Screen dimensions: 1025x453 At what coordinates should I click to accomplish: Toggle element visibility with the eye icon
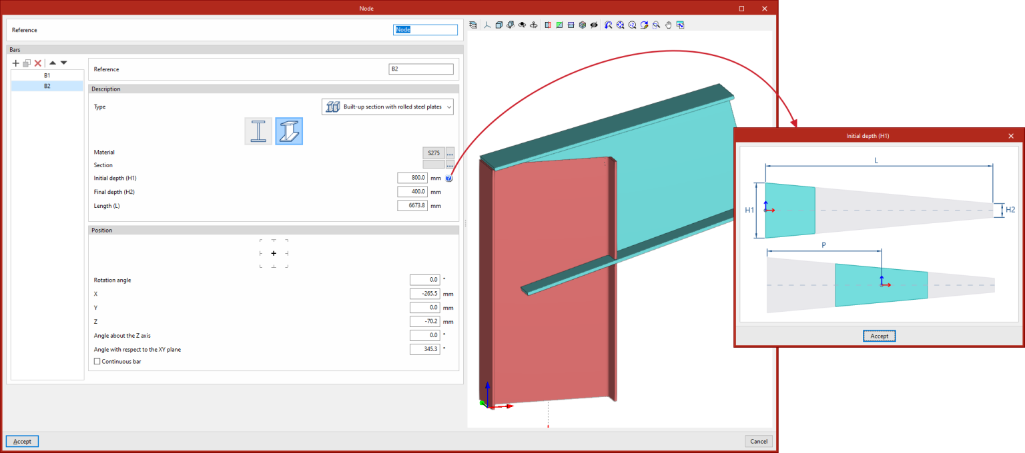pos(593,25)
